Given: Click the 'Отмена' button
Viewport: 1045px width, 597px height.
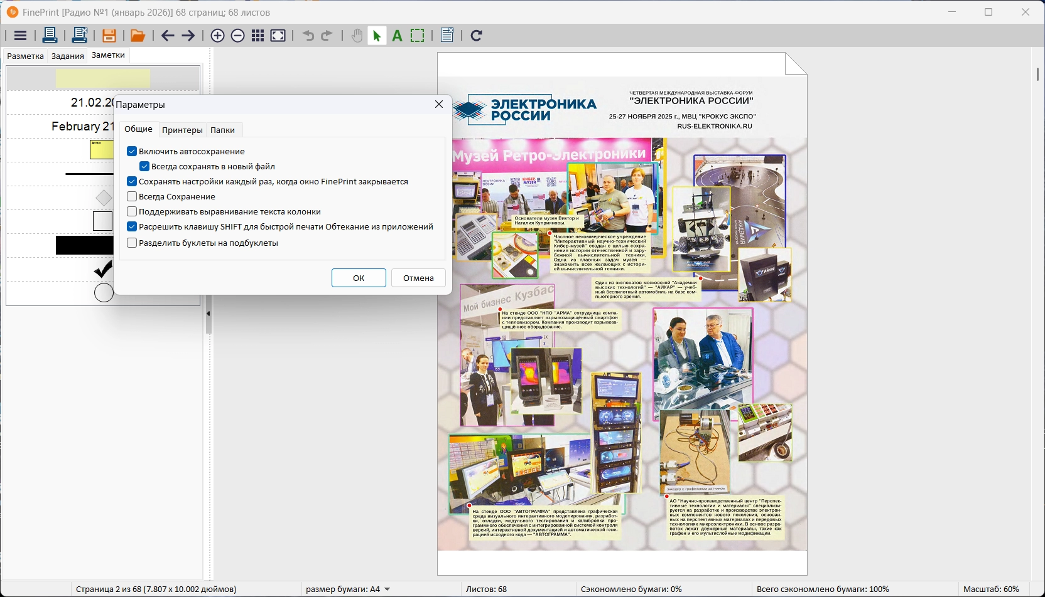Looking at the screenshot, I should (418, 278).
